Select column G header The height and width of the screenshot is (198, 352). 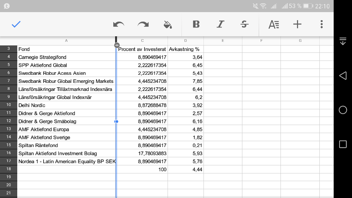point(300,41)
